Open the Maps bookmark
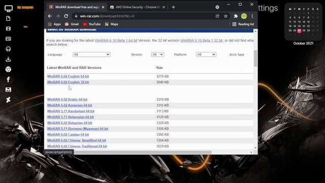 pos(111,24)
